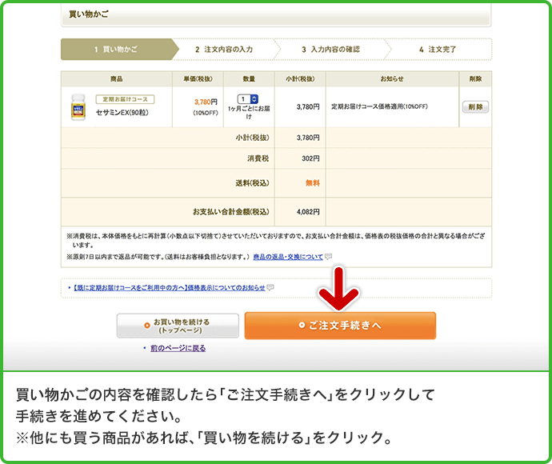This screenshot has width=552, height=464.
Task: Click the 無料 shipping value
Action: 313,183
